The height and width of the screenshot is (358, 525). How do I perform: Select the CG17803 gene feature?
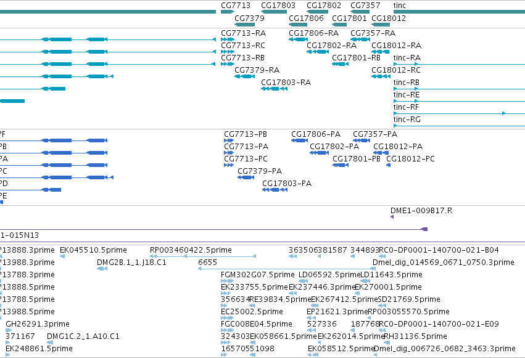(274, 12)
